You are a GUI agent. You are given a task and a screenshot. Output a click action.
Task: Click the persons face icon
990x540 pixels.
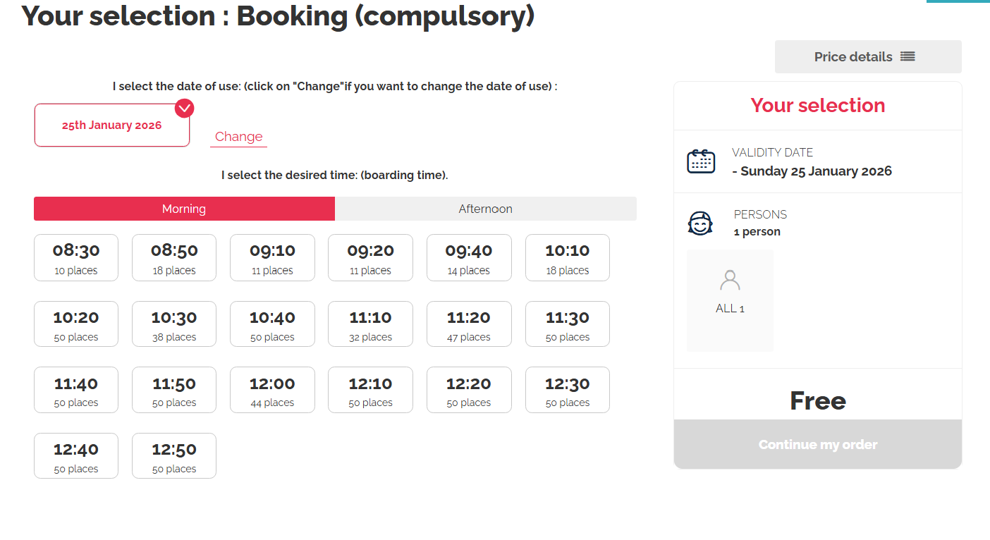pos(700,223)
